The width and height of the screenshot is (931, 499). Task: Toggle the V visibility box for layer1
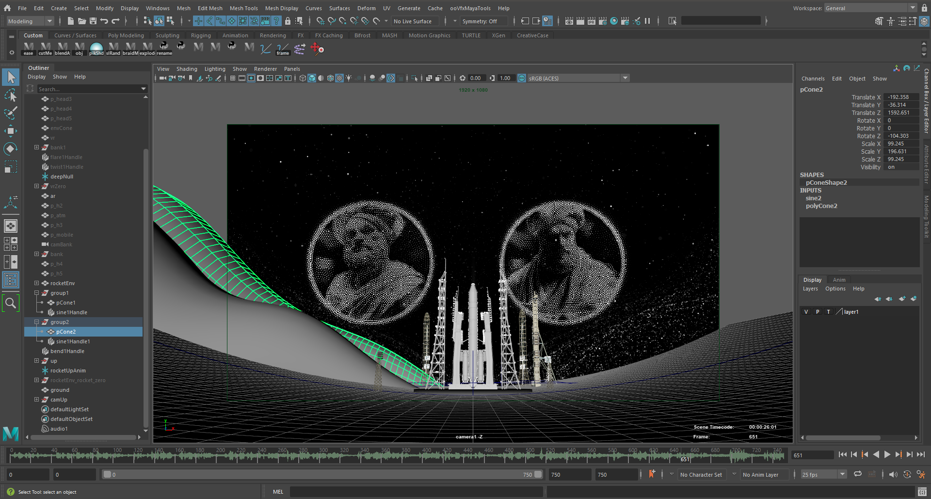(806, 312)
